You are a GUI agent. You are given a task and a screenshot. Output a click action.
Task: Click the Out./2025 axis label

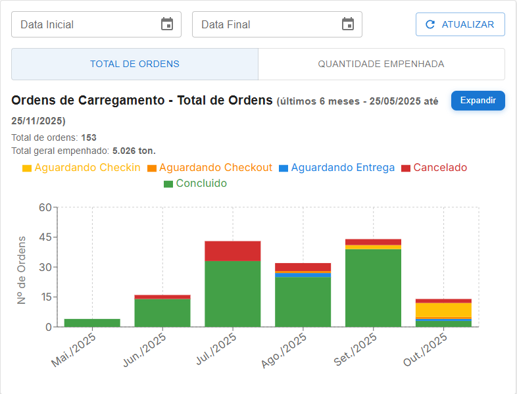(426, 349)
